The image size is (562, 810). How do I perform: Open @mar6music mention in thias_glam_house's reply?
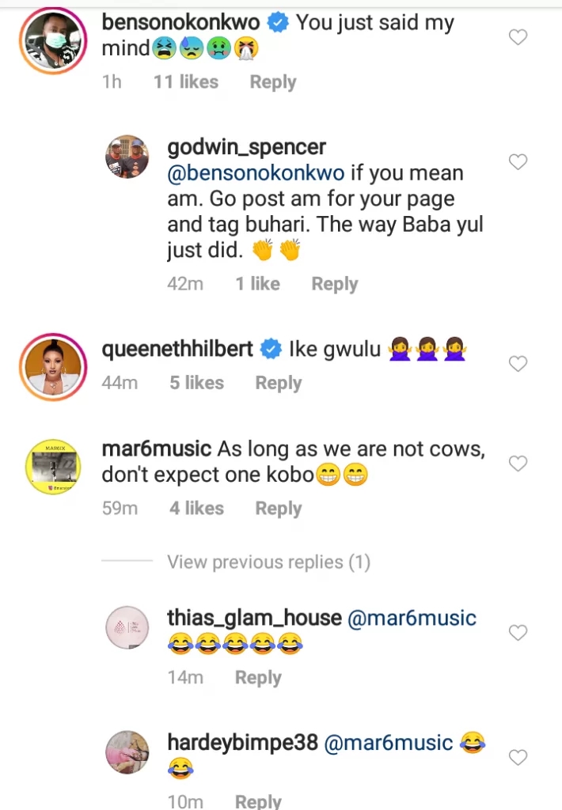click(412, 618)
